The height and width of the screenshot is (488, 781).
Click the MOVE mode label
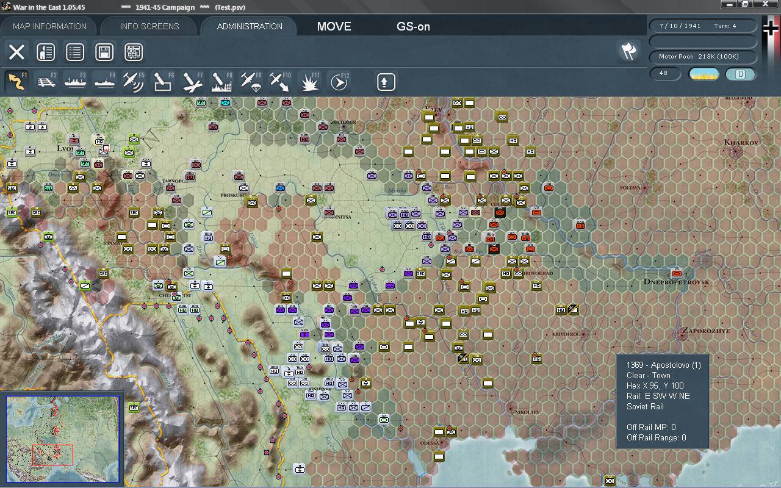pyautogui.click(x=334, y=26)
